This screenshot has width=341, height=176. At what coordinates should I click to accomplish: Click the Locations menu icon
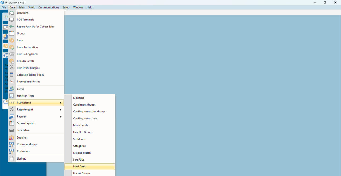pos(11,13)
